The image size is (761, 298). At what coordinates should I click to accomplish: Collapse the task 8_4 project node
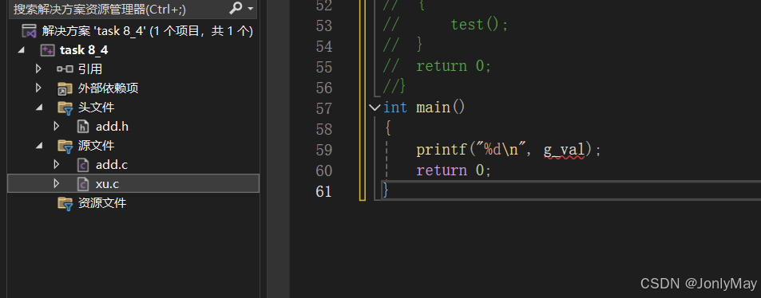[x=21, y=50]
